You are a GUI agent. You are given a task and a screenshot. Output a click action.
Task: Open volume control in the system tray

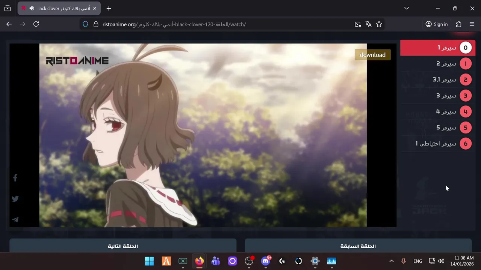tap(441, 261)
